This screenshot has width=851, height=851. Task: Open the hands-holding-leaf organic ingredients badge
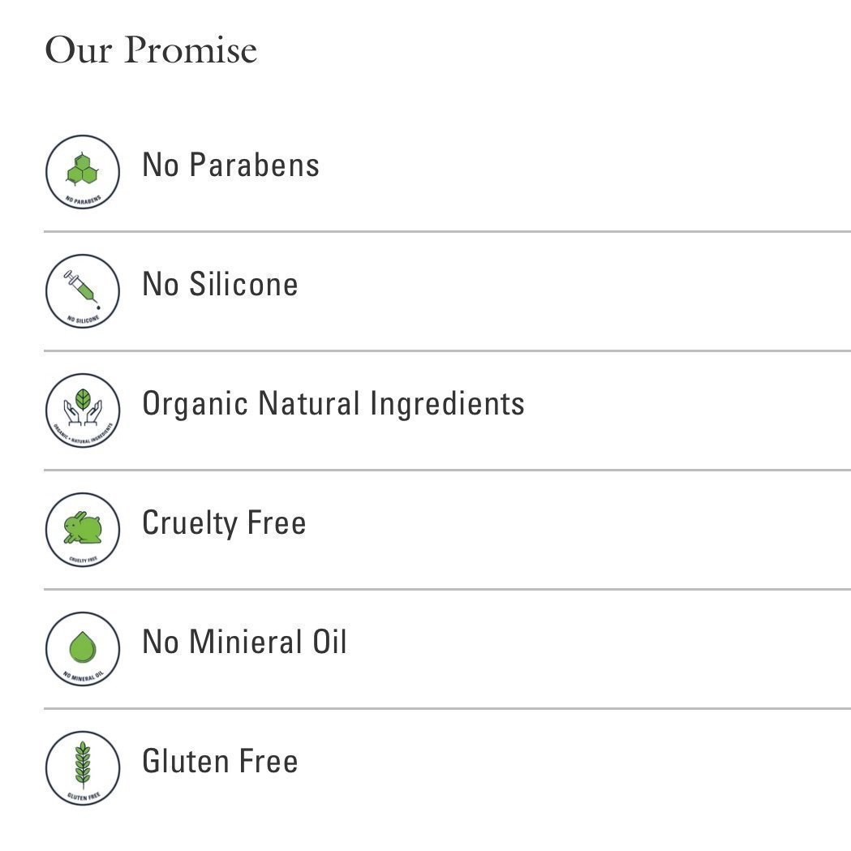(83, 410)
